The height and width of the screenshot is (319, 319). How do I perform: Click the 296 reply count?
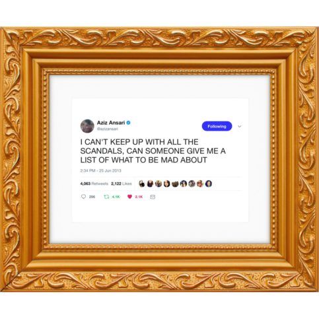pyautogui.click(x=92, y=197)
